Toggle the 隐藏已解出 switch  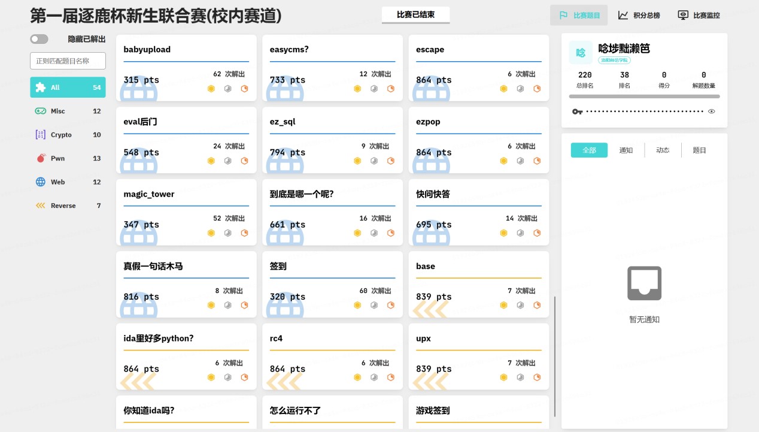point(39,39)
